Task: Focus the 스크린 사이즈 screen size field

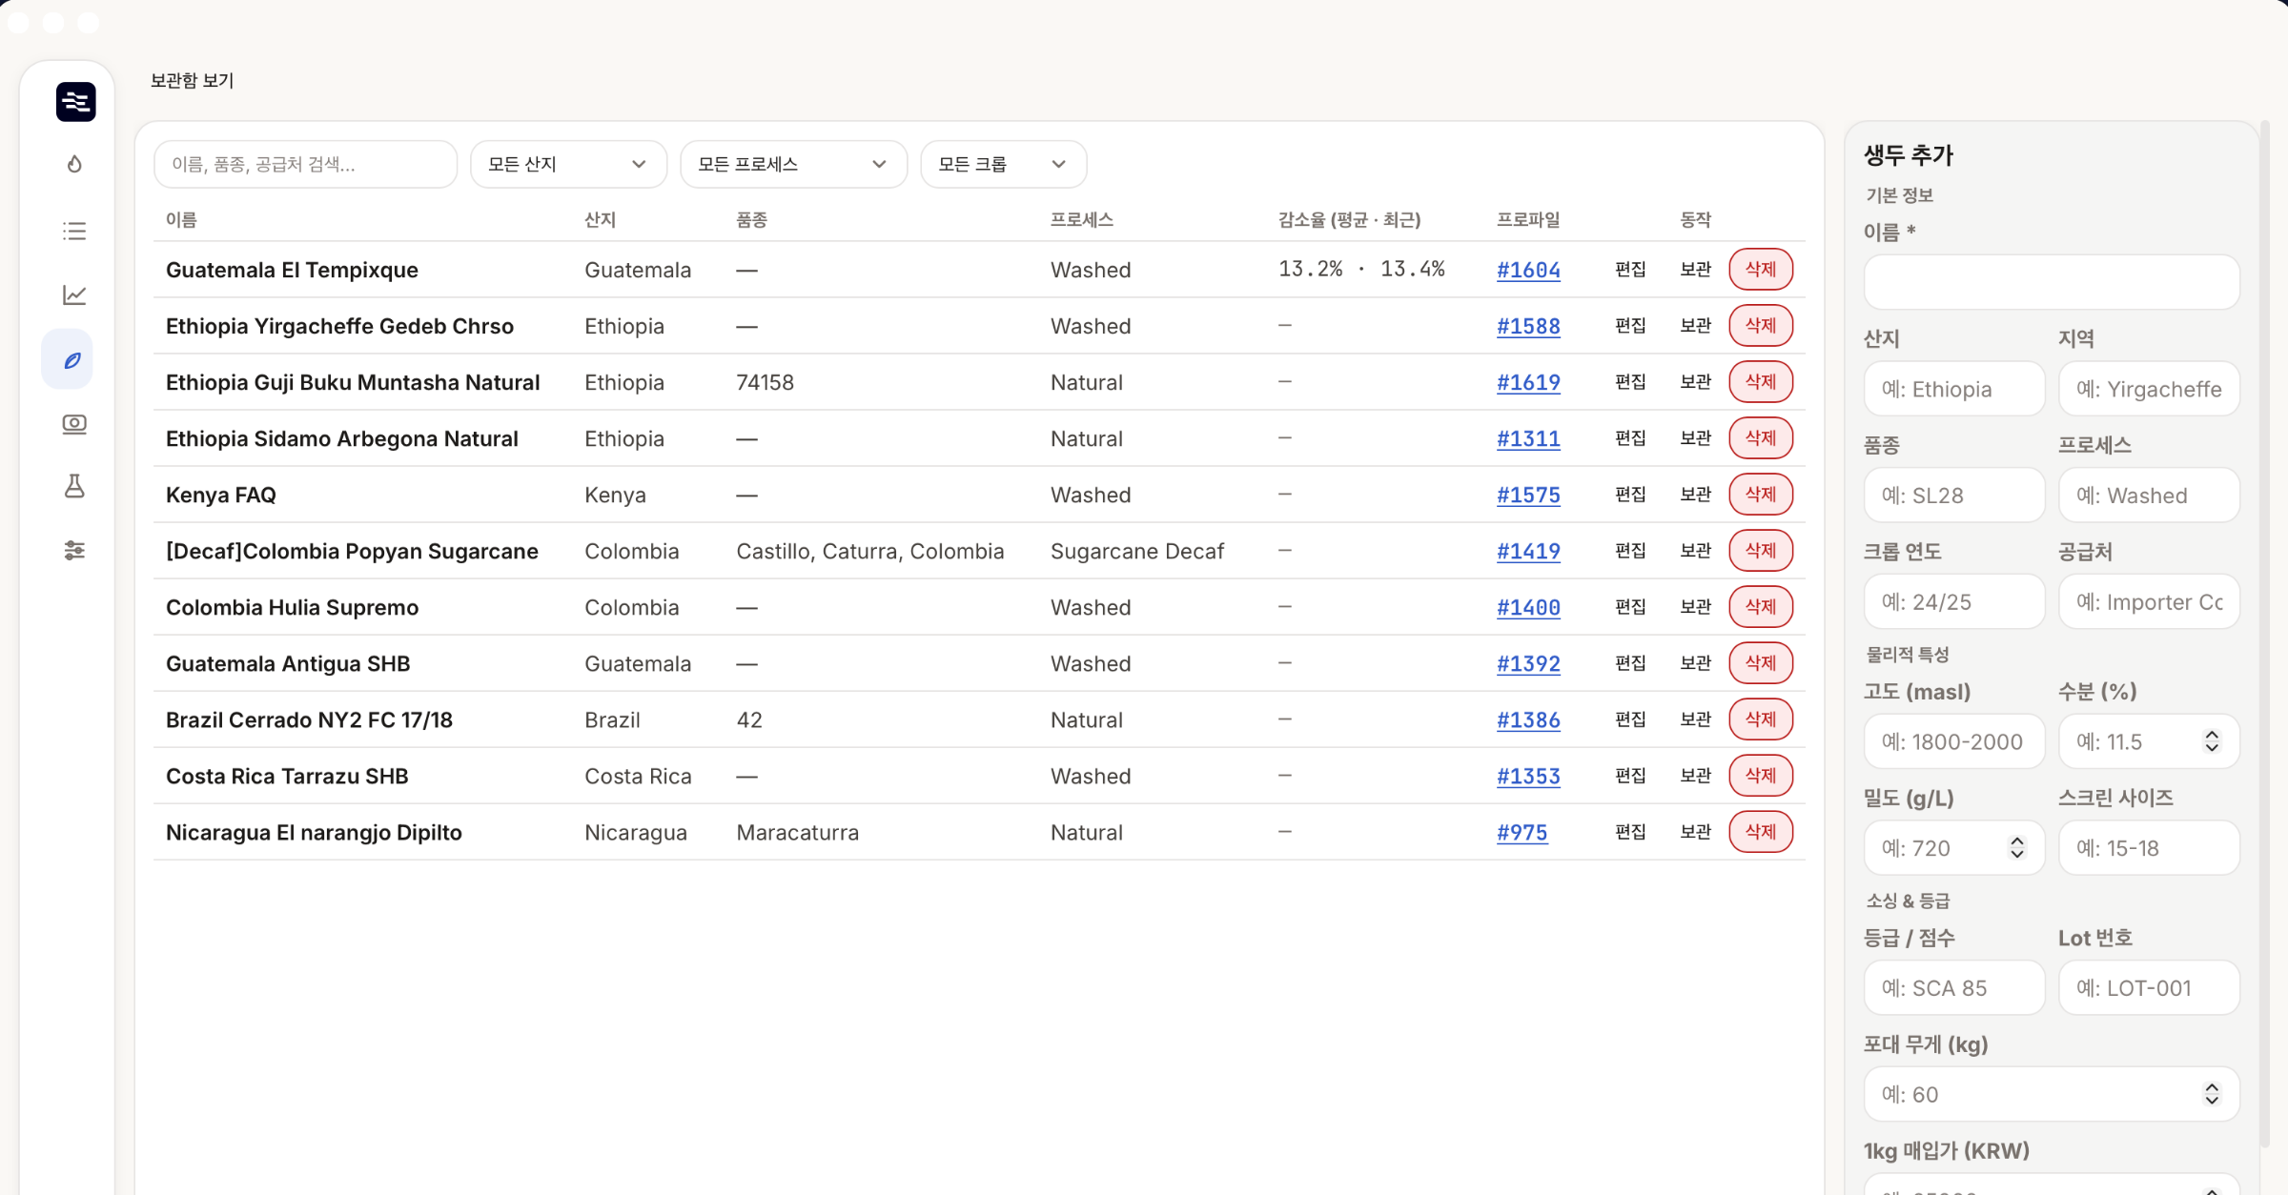Action: click(2149, 848)
